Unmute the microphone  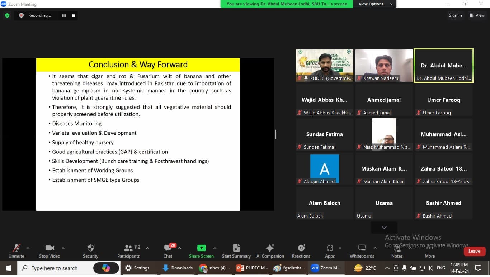pyautogui.click(x=16, y=248)
